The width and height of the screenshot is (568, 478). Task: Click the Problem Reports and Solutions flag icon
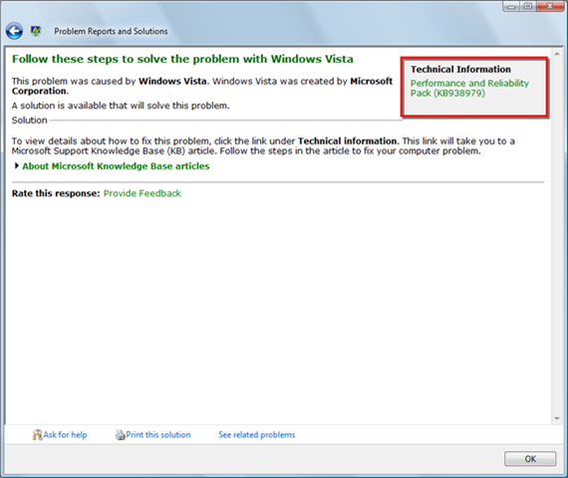(x=36, y=31)
